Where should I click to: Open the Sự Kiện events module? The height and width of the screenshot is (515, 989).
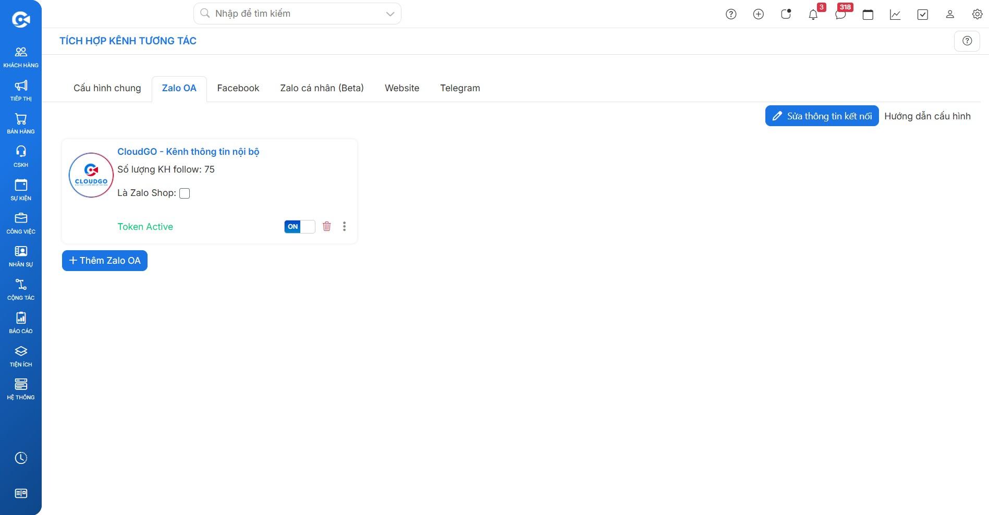[x=21, y=190]
